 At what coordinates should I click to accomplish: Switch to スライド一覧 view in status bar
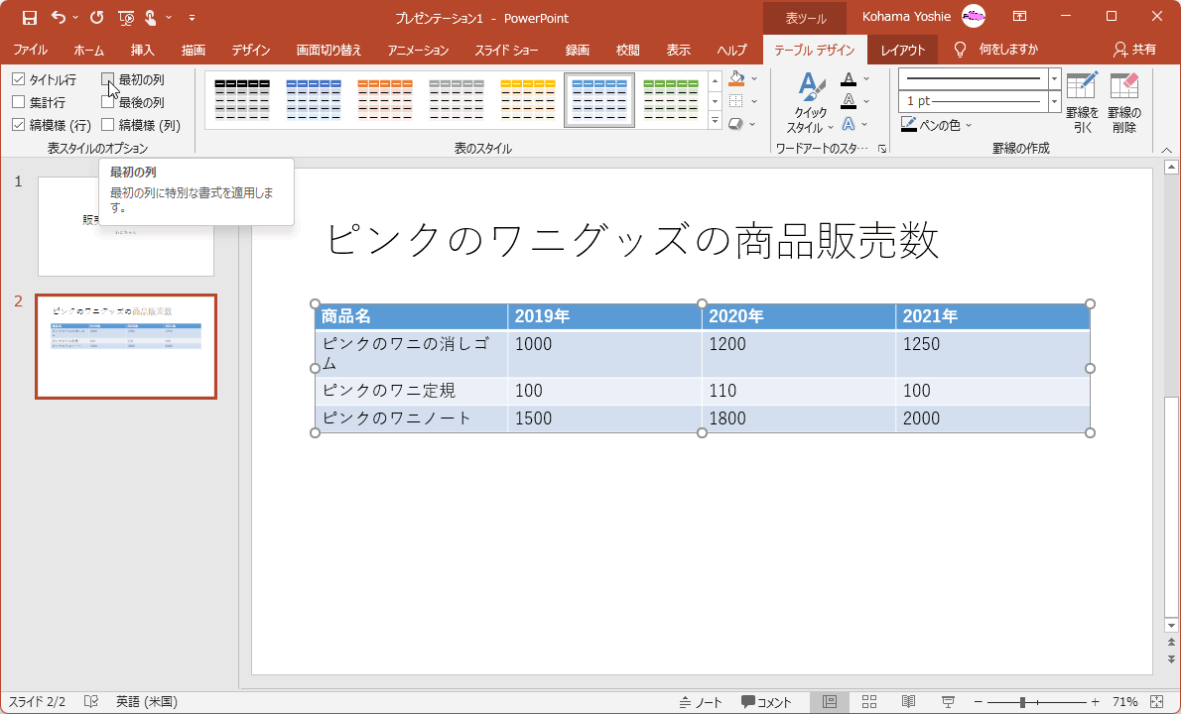point(868,700)
